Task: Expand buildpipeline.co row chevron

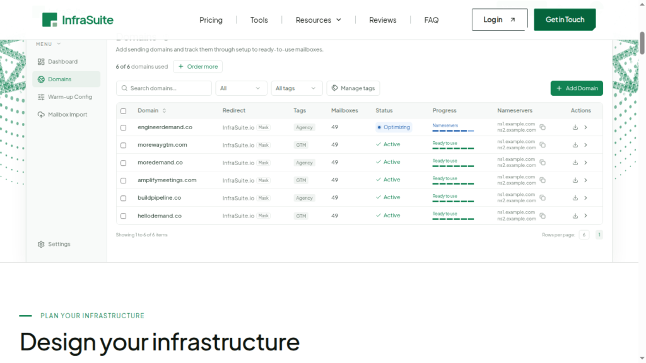Action: [x=585, y=198]
